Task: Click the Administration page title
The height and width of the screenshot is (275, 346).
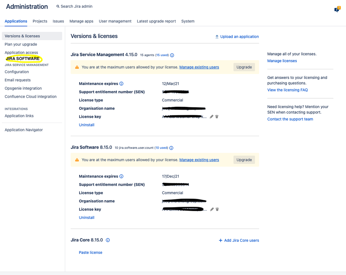Action: 27,7
